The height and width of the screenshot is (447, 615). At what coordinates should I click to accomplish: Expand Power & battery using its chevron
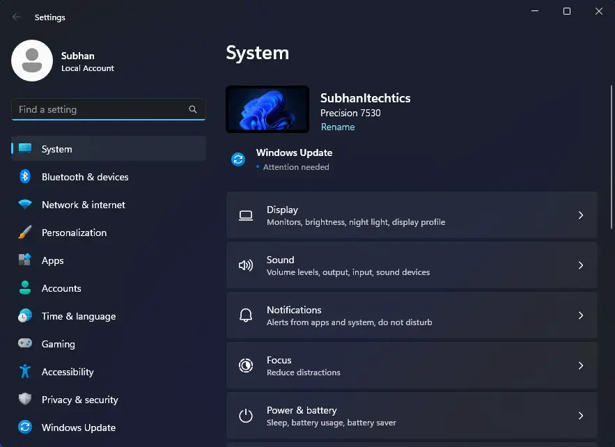[581, 416]
